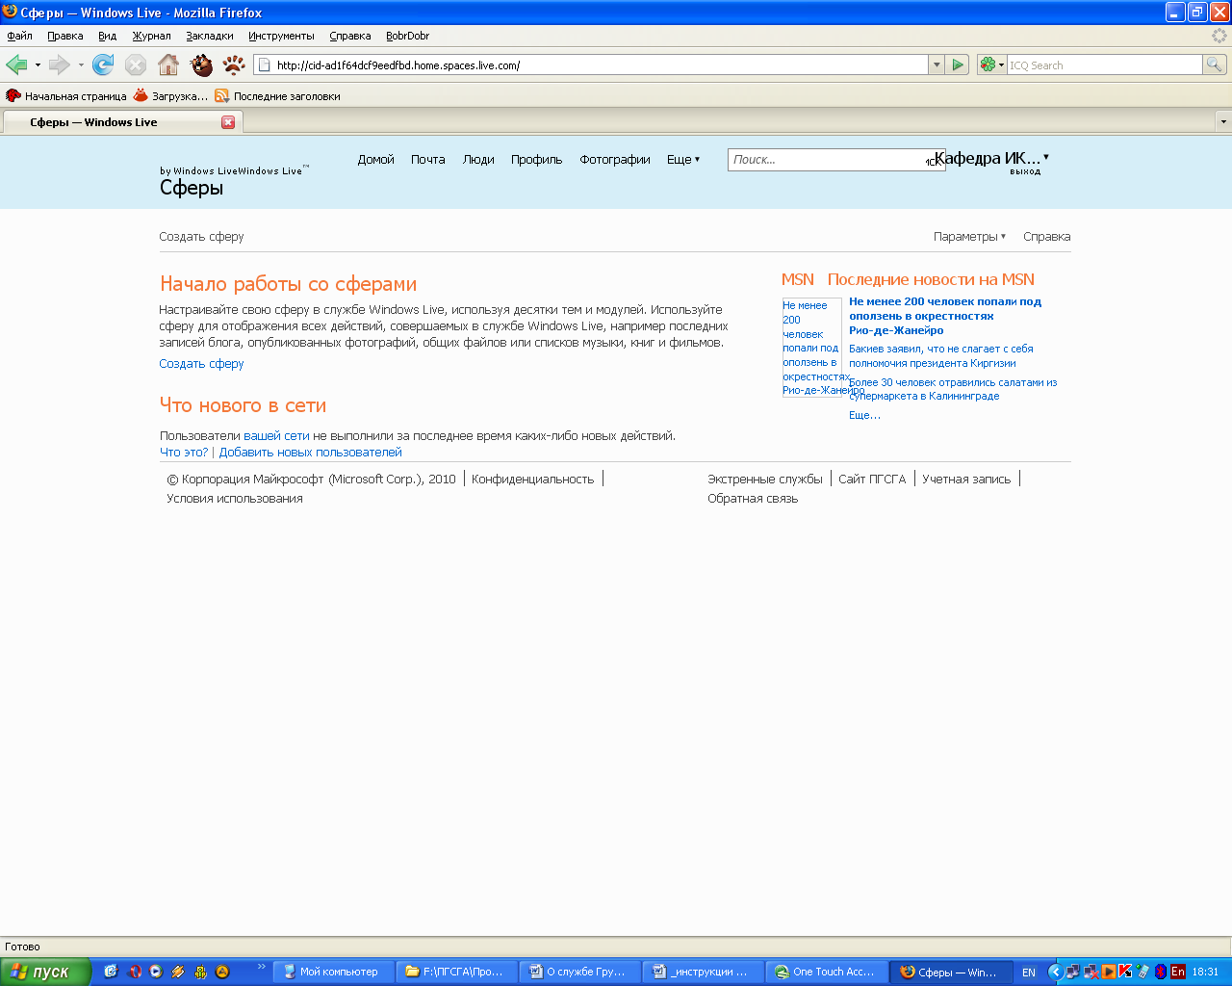Click the Bluetooth tray icon
The height and width of the screenshot is (986, 1232).
[x=1161, y=972]
